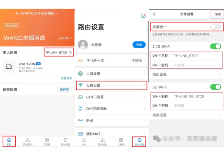Click the 访客网络 label
224x156 pixels.
[10, 90]
